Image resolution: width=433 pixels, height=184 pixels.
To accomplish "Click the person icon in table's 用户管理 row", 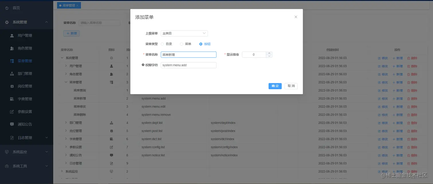I will [x=112, y=66].
